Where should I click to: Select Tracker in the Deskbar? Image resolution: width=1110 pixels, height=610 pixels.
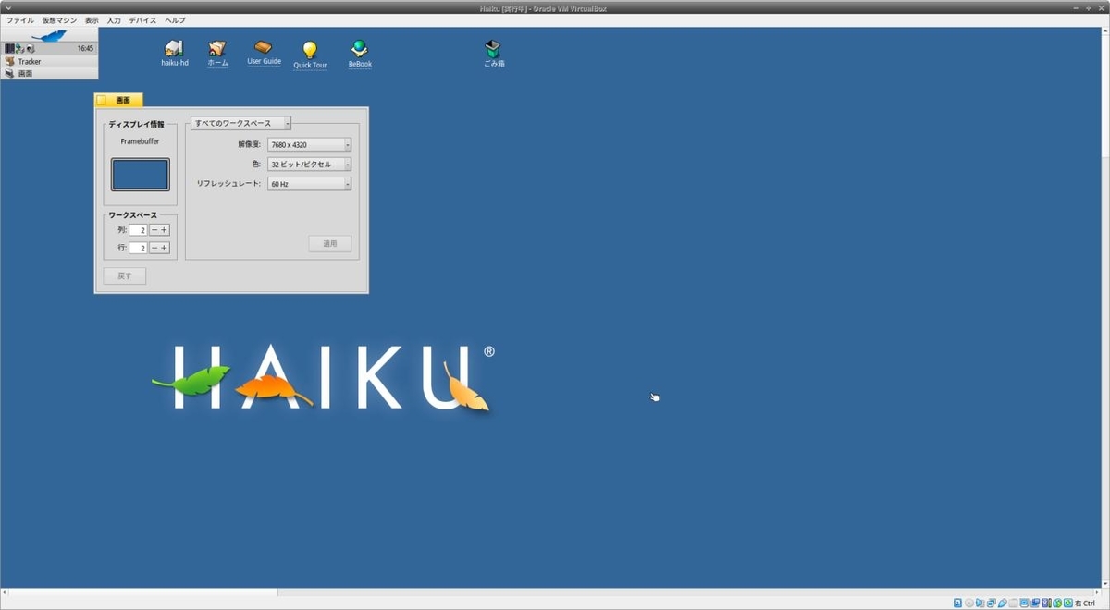[x=49, y=61]
